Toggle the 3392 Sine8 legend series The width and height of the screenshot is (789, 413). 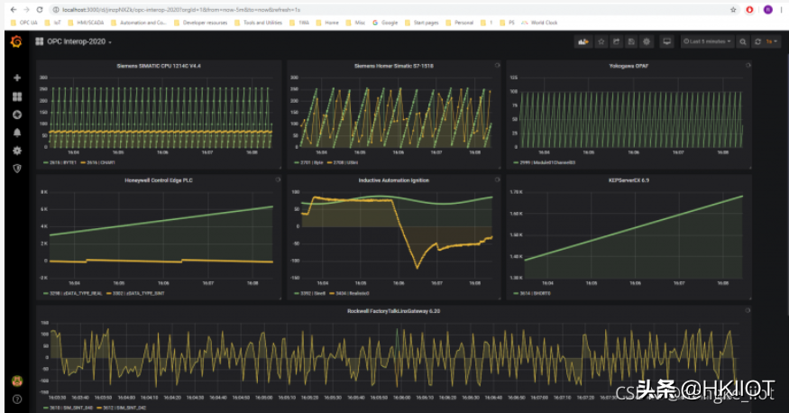coord(309,293)
